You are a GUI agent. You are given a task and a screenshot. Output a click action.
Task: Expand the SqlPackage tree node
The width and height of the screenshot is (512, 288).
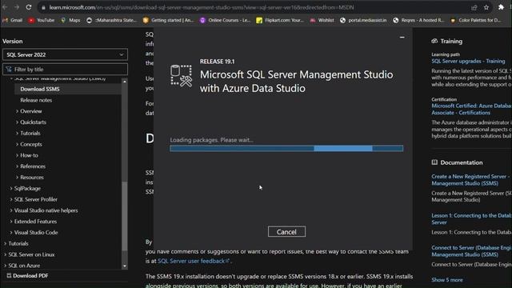[x=11, y=189]
